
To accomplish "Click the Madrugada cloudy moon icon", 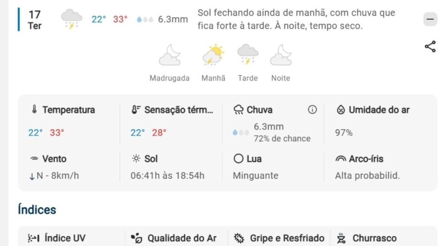I will tap(169, 55).
